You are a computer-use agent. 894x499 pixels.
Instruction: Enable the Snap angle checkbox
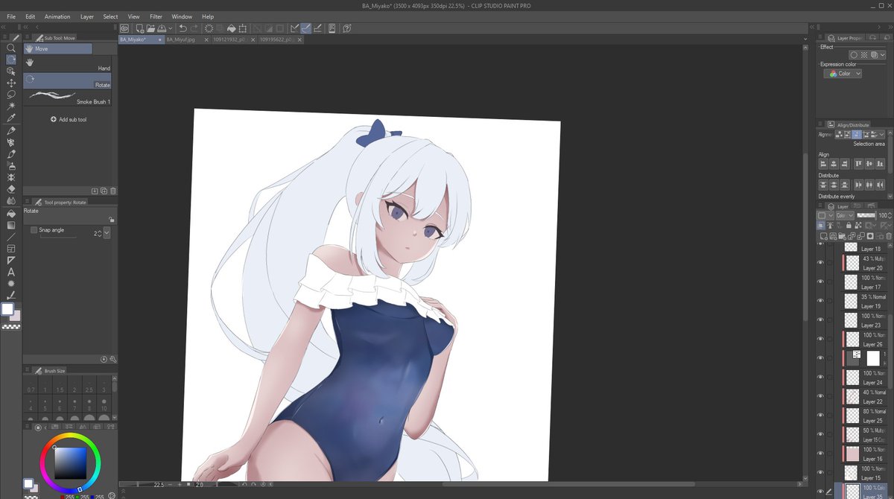click(x=34, y=230)
